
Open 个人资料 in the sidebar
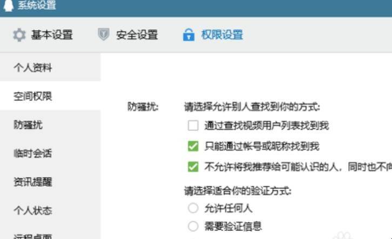(50, 67)
